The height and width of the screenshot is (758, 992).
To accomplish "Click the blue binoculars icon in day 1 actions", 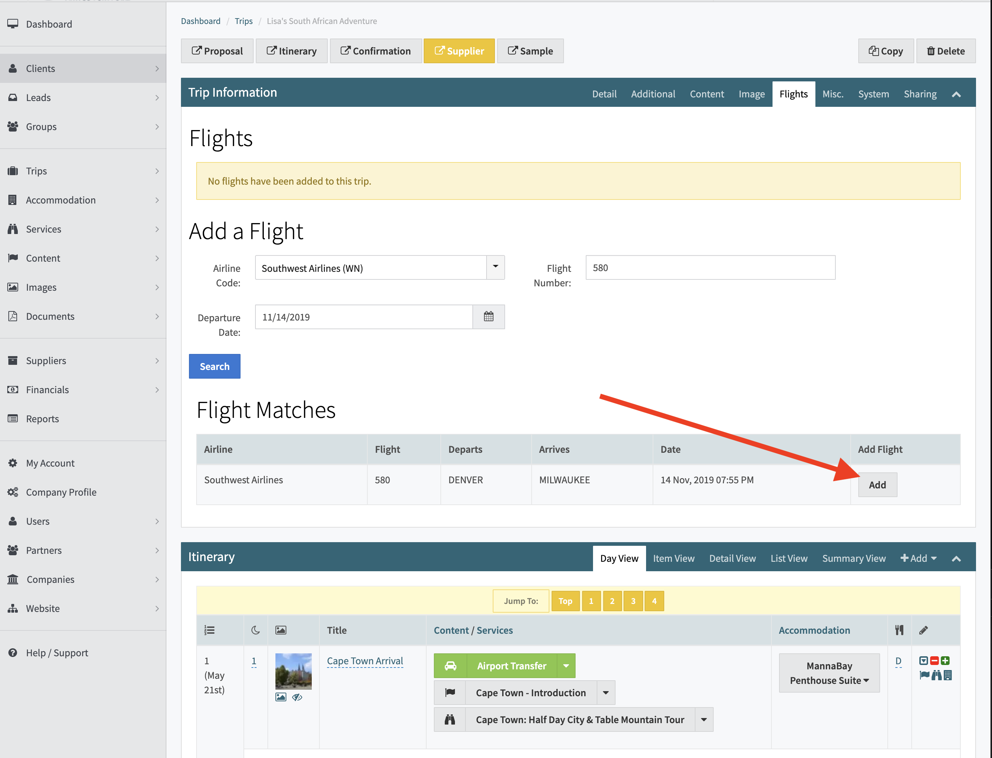I will click(x=936, y=675).
